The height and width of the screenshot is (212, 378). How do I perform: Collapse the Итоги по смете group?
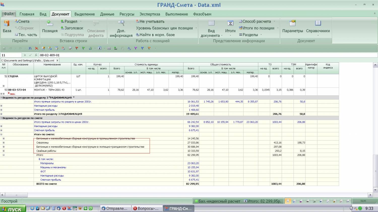click(x=1, y=135)
